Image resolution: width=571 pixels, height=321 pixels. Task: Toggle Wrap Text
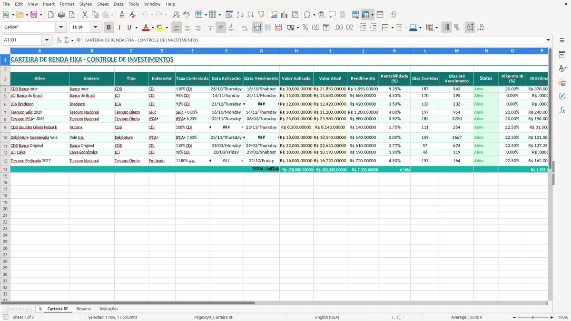pyautogui.click(x=245, y=28)
